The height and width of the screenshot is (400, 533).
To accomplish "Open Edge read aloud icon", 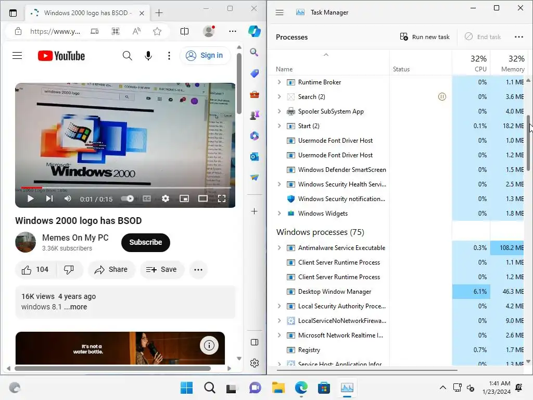I will (136, 32).
